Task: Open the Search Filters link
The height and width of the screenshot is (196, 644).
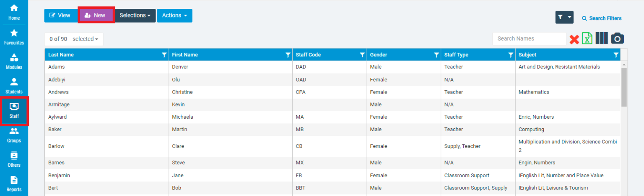Action: pyautogui.click(x=602, y=18)
